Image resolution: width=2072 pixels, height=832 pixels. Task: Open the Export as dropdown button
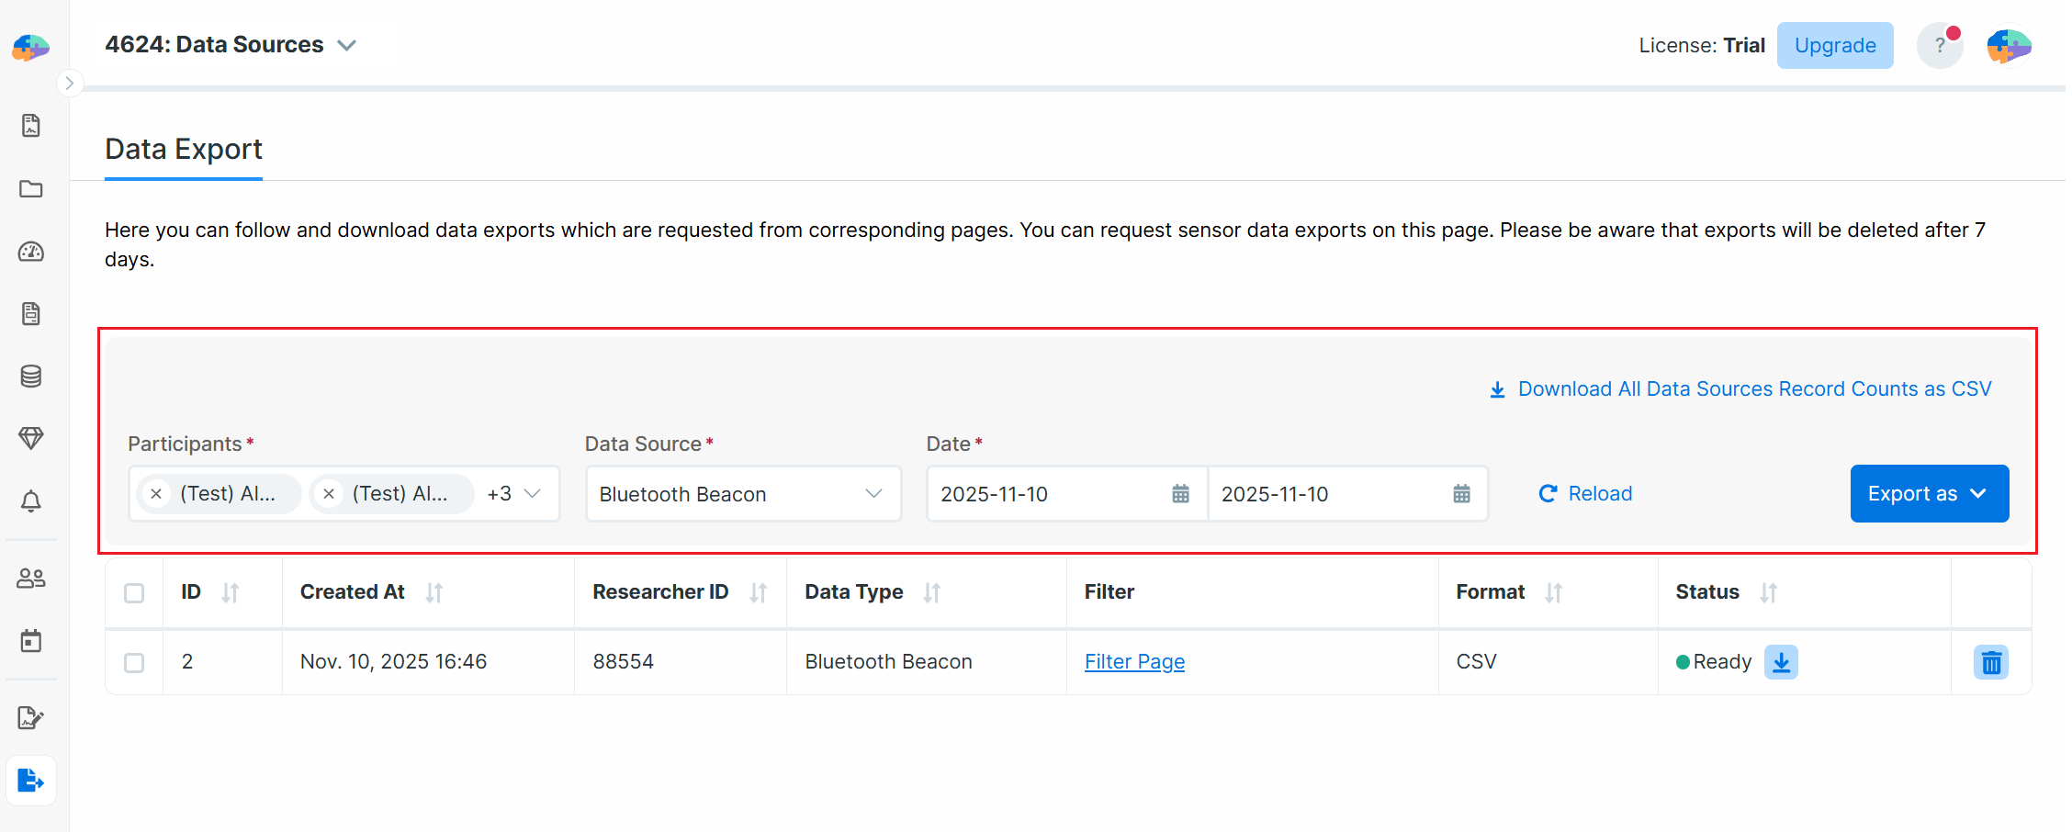click(1929, 494)
